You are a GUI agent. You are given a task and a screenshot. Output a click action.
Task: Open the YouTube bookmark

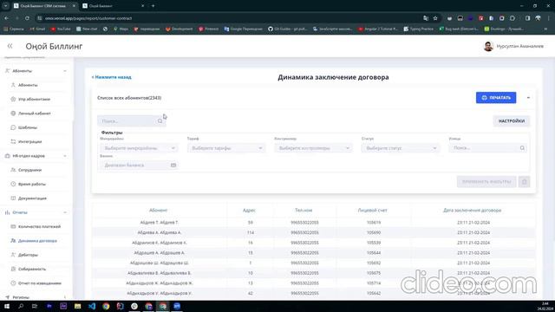coord(61,29)
